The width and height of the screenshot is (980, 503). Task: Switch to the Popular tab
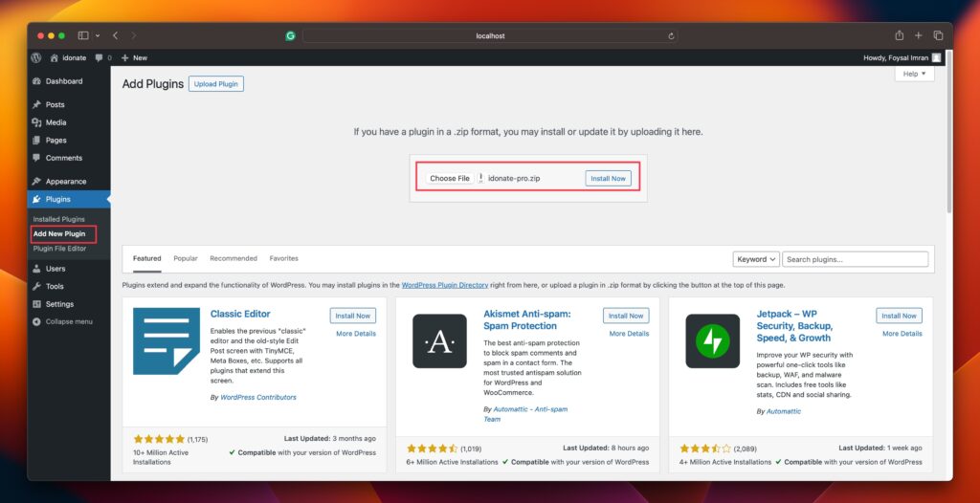[x=186, y=258]
